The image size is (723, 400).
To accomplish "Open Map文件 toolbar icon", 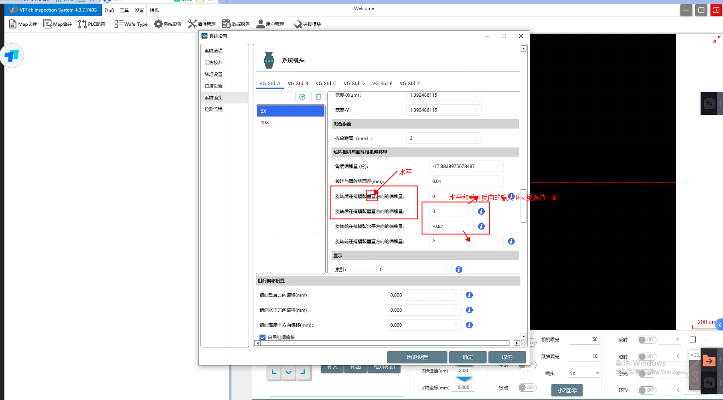I will (23, 24).
